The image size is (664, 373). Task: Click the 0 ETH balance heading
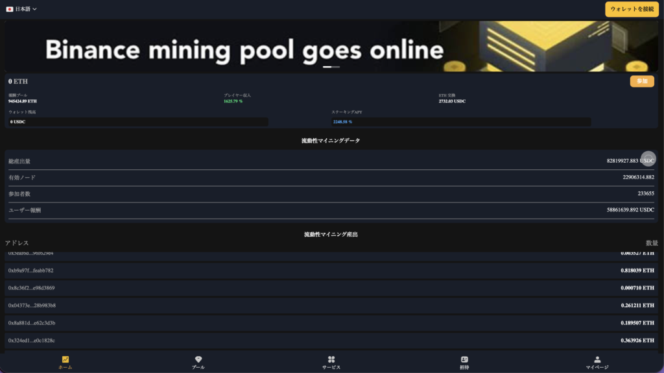(x=18, y=81)
